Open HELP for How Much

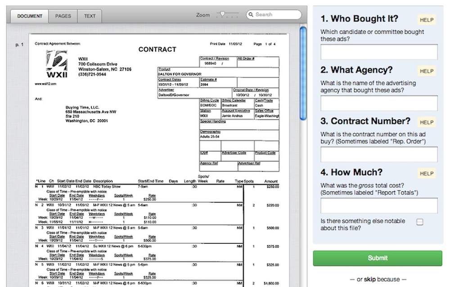coord(427,174)
